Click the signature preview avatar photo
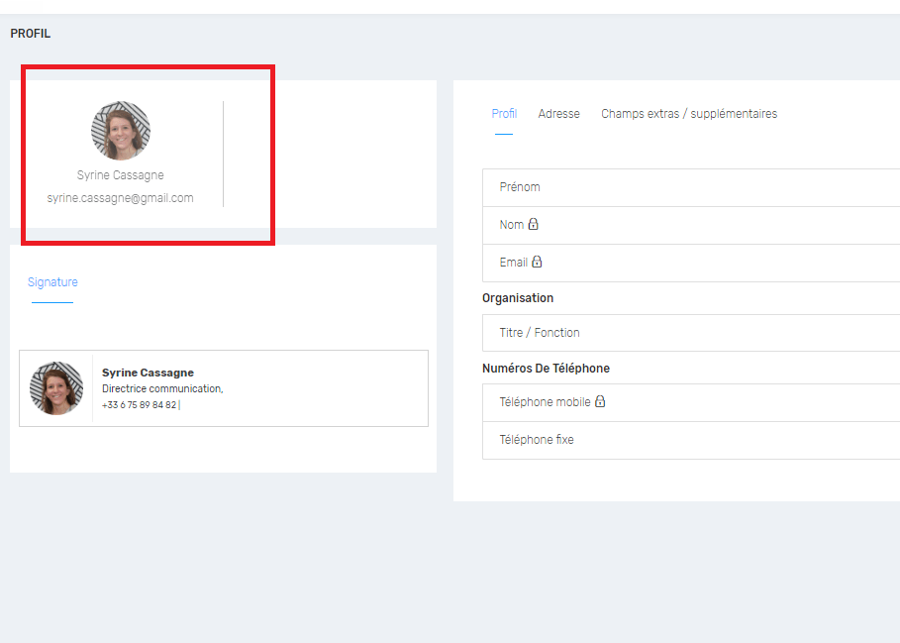The width and height of the screenshot is (900, 643). coord(56,388)
